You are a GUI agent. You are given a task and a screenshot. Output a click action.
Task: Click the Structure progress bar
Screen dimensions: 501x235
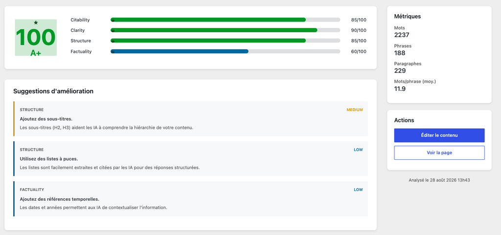(x=225, y=41)
